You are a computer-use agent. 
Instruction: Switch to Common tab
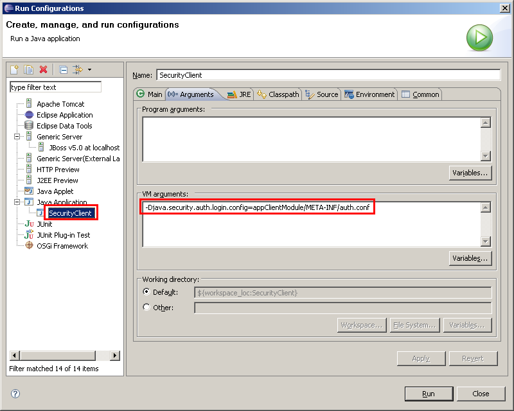[x=421, y=94]
